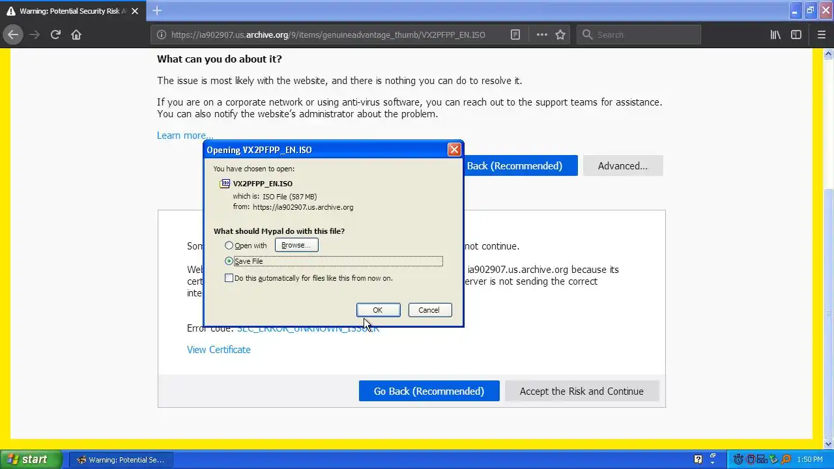Reload the current page
The height and width of the screenshot is (469, 834).
click(55, 35)
